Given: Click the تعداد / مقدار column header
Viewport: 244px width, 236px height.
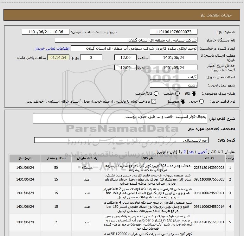Looking at the screenshot, I should point(56,158).
